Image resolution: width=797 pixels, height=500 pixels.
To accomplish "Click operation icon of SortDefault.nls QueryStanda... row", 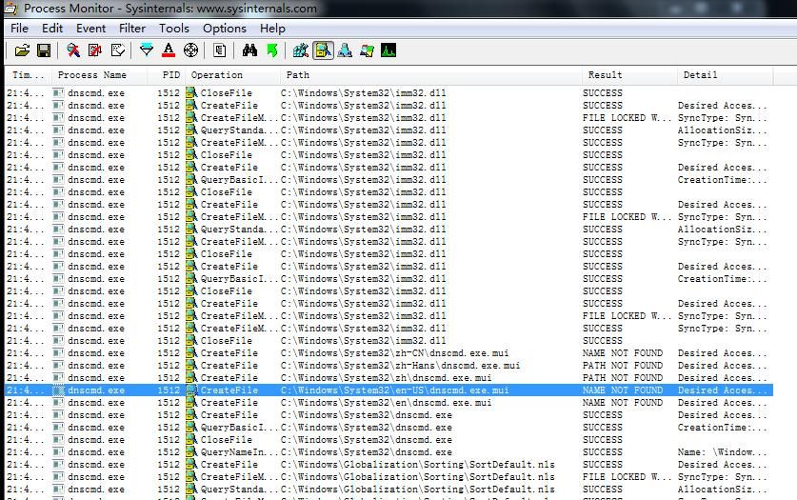I will pyautogui.click(x=191, y=490).
